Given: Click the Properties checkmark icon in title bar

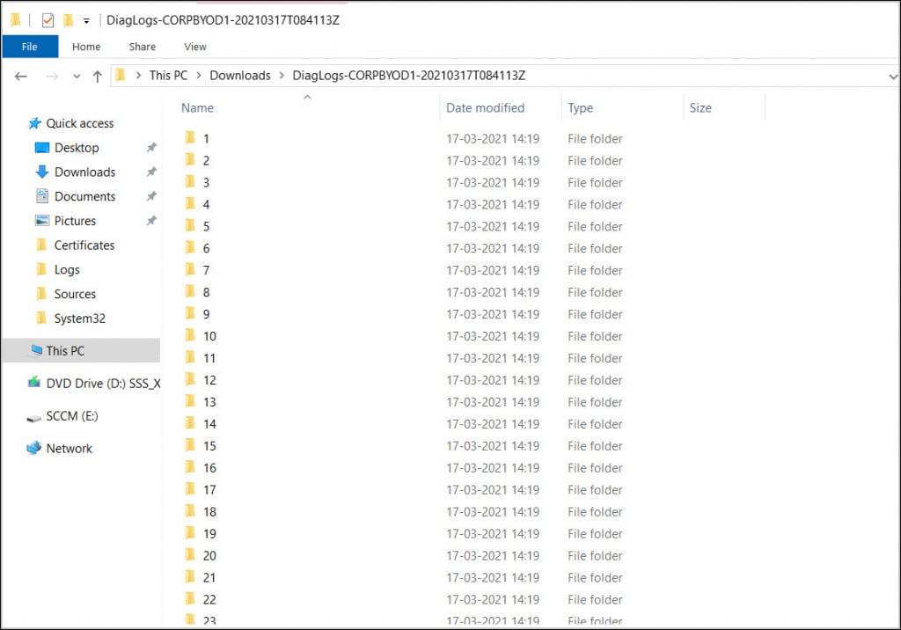Looking at the screenshot, I should (48, 20).
